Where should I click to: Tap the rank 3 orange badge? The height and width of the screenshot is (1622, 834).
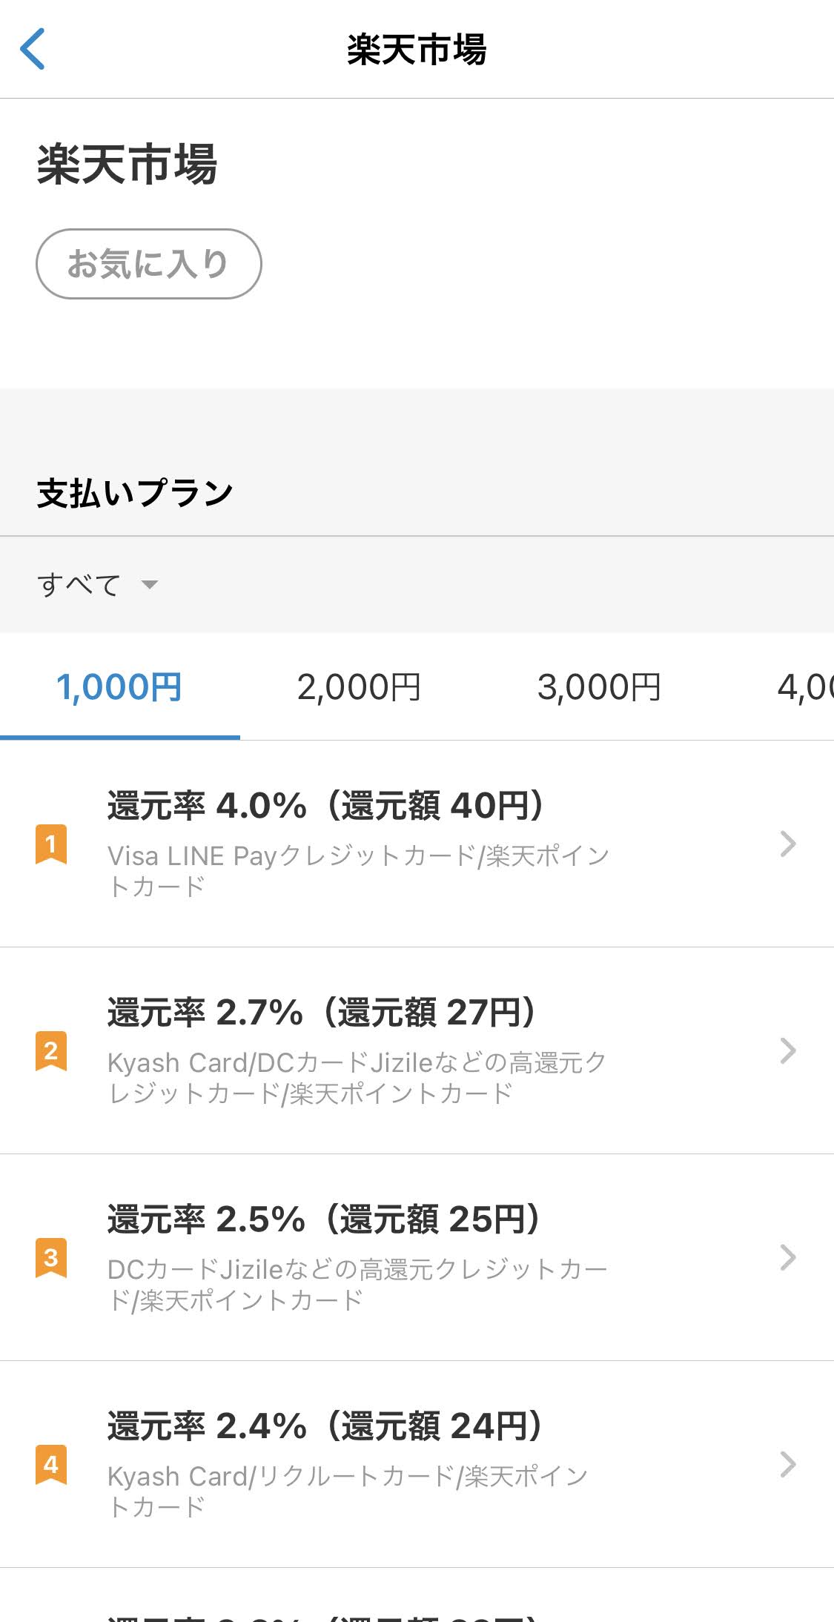point(51,1257)
